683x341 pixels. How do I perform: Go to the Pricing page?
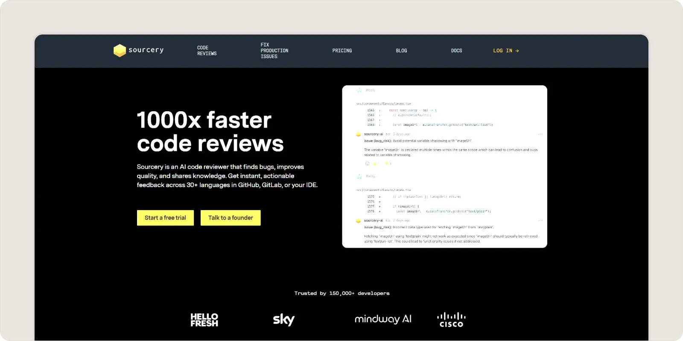342,51
